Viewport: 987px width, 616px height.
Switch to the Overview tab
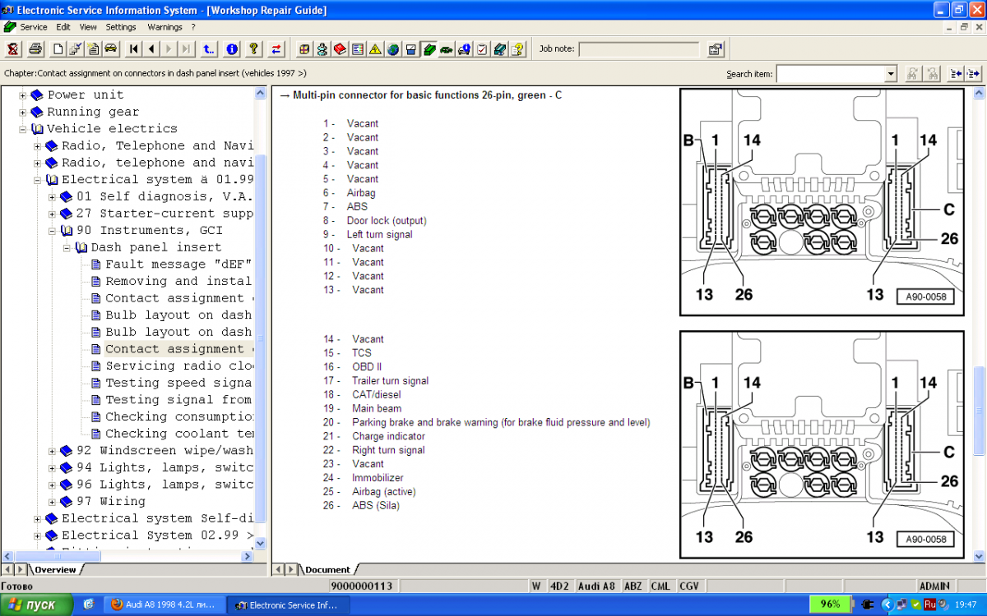pyautogui.click(x=54, y=569)
